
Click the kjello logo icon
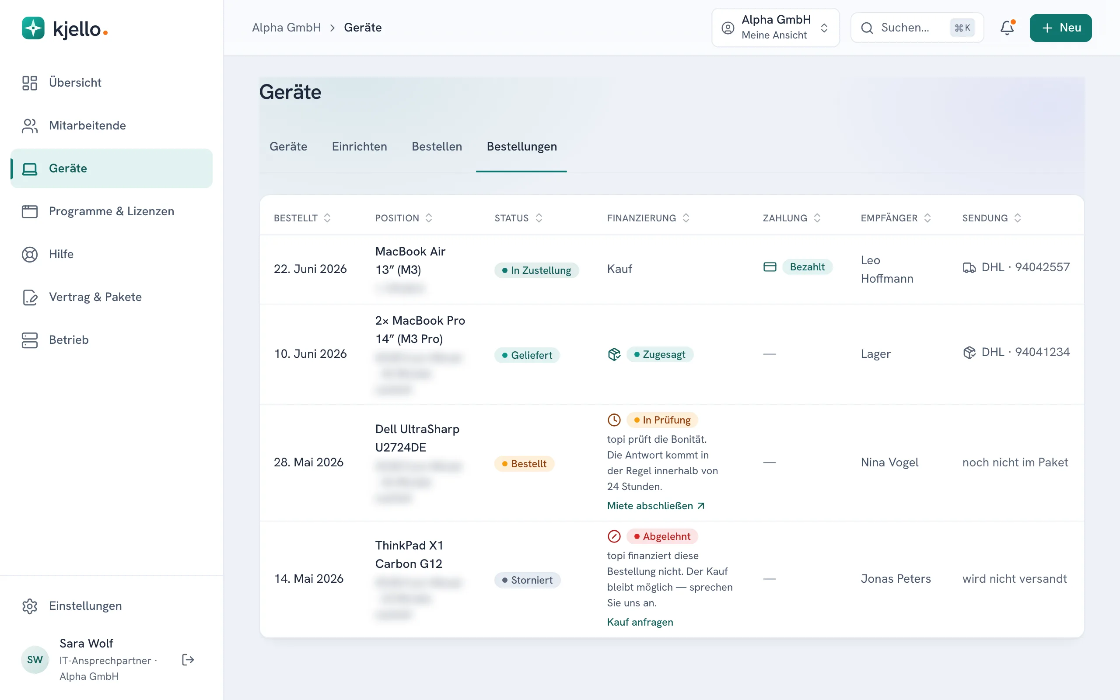(x=33, y=29)
